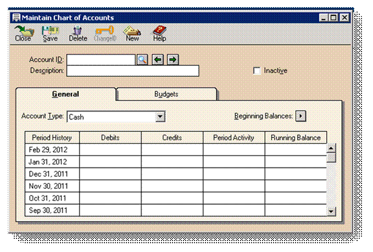The image size is (373, 252).
Task: Open Help from the book icon
Action: 159,33
